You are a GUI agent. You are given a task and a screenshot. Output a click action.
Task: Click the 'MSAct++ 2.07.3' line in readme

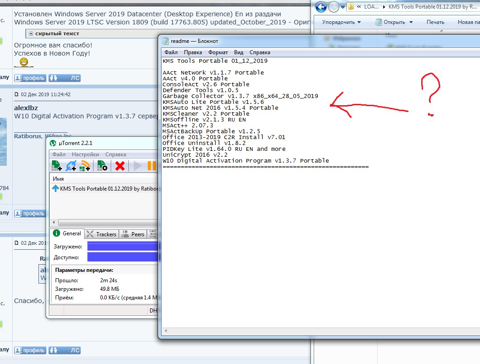coord(188,126)
